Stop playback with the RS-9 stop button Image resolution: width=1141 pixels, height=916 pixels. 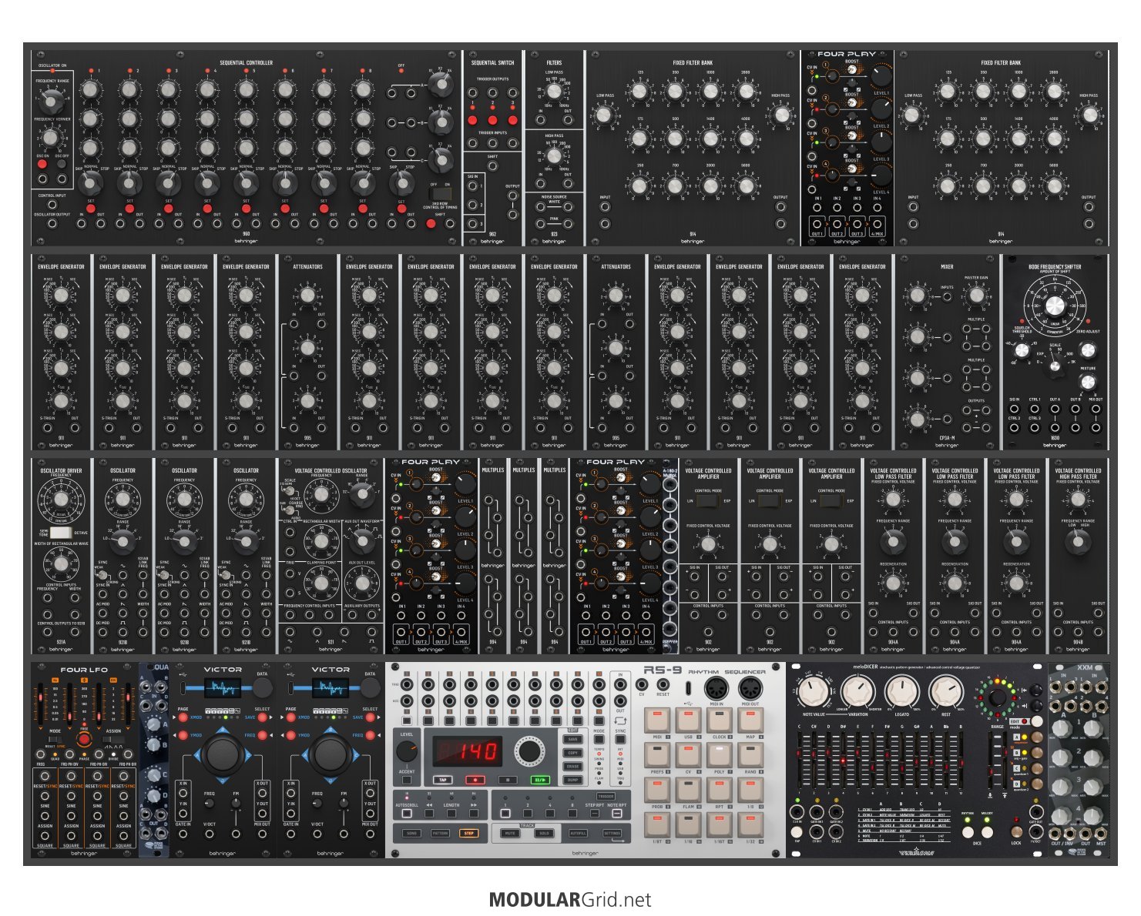click(x=508, y=780)
